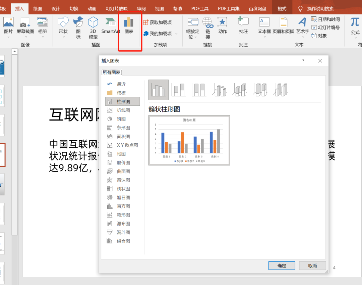Image resolution: width=362 pixels, height=285 pixels.
Task: Insert a picture from the ribbon
Action: [8, 27]
